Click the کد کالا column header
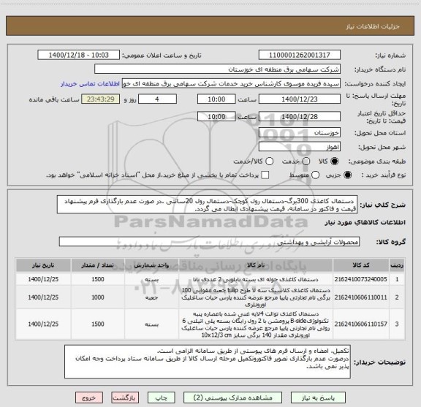 361,265
